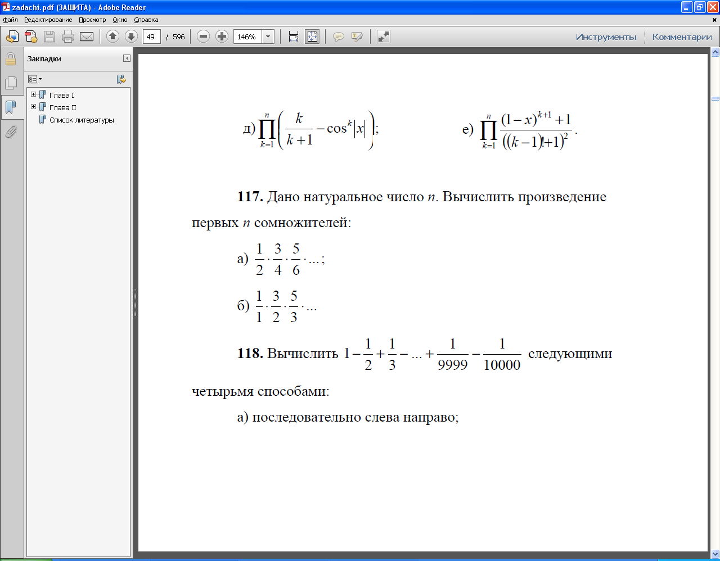Click the fit one full page icon

point(312,37)
